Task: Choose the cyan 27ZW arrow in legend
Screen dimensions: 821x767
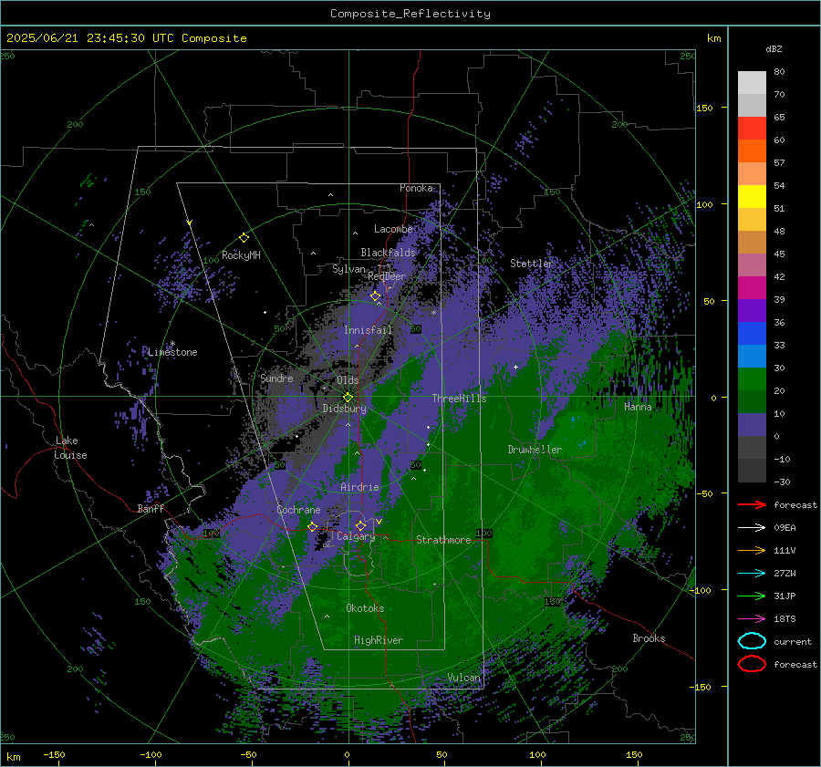Action: [x=752, y=574]
